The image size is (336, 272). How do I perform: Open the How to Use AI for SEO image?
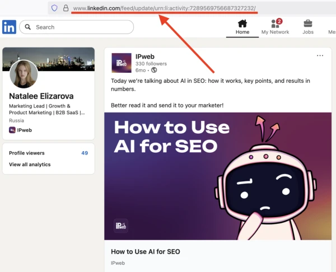click(214, 176)
